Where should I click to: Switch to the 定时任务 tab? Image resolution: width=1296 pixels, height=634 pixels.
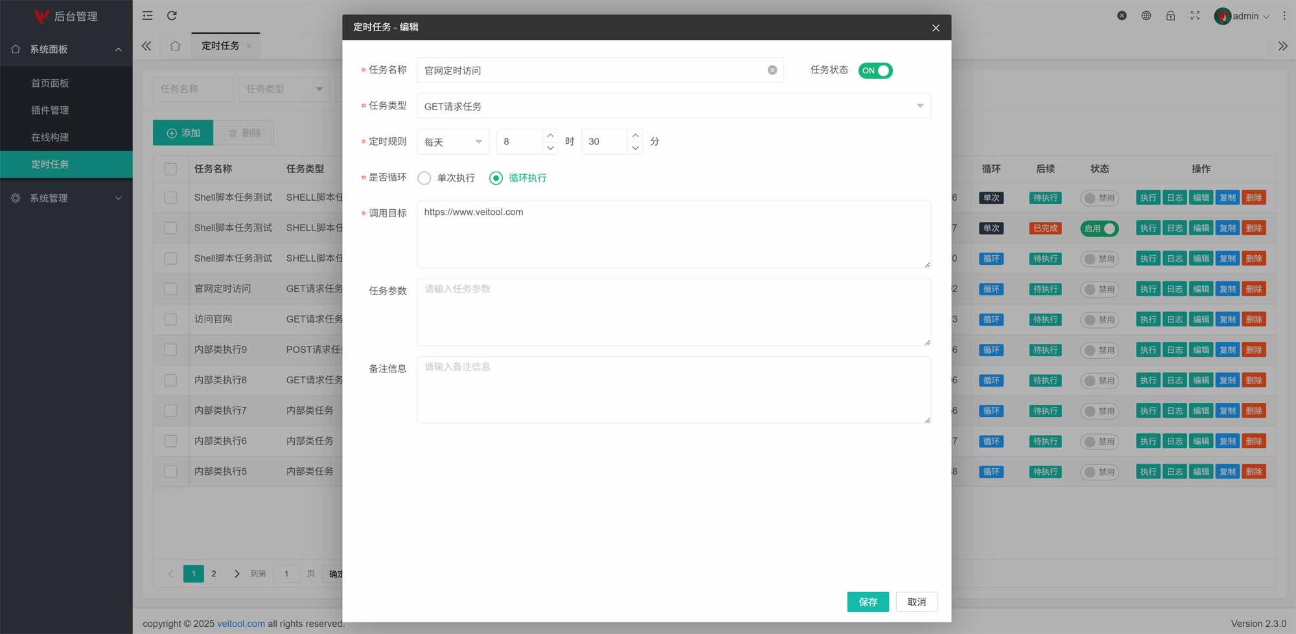220,46
